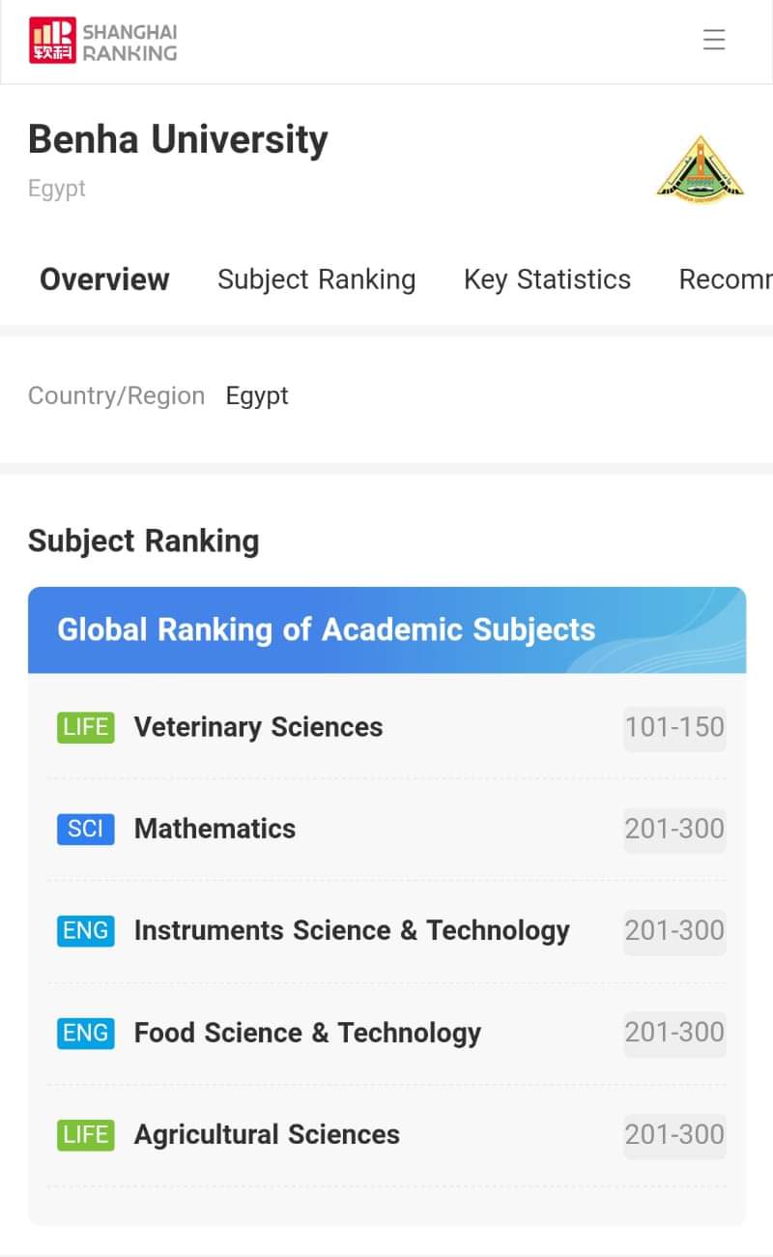Open Instruments Science & Technology ranking
773x1257 pixels.
[352, 930]
